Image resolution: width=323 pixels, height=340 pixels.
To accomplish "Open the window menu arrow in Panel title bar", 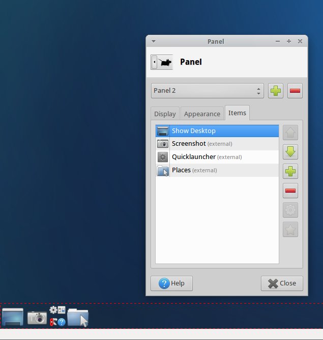I will tap(154, 41).
